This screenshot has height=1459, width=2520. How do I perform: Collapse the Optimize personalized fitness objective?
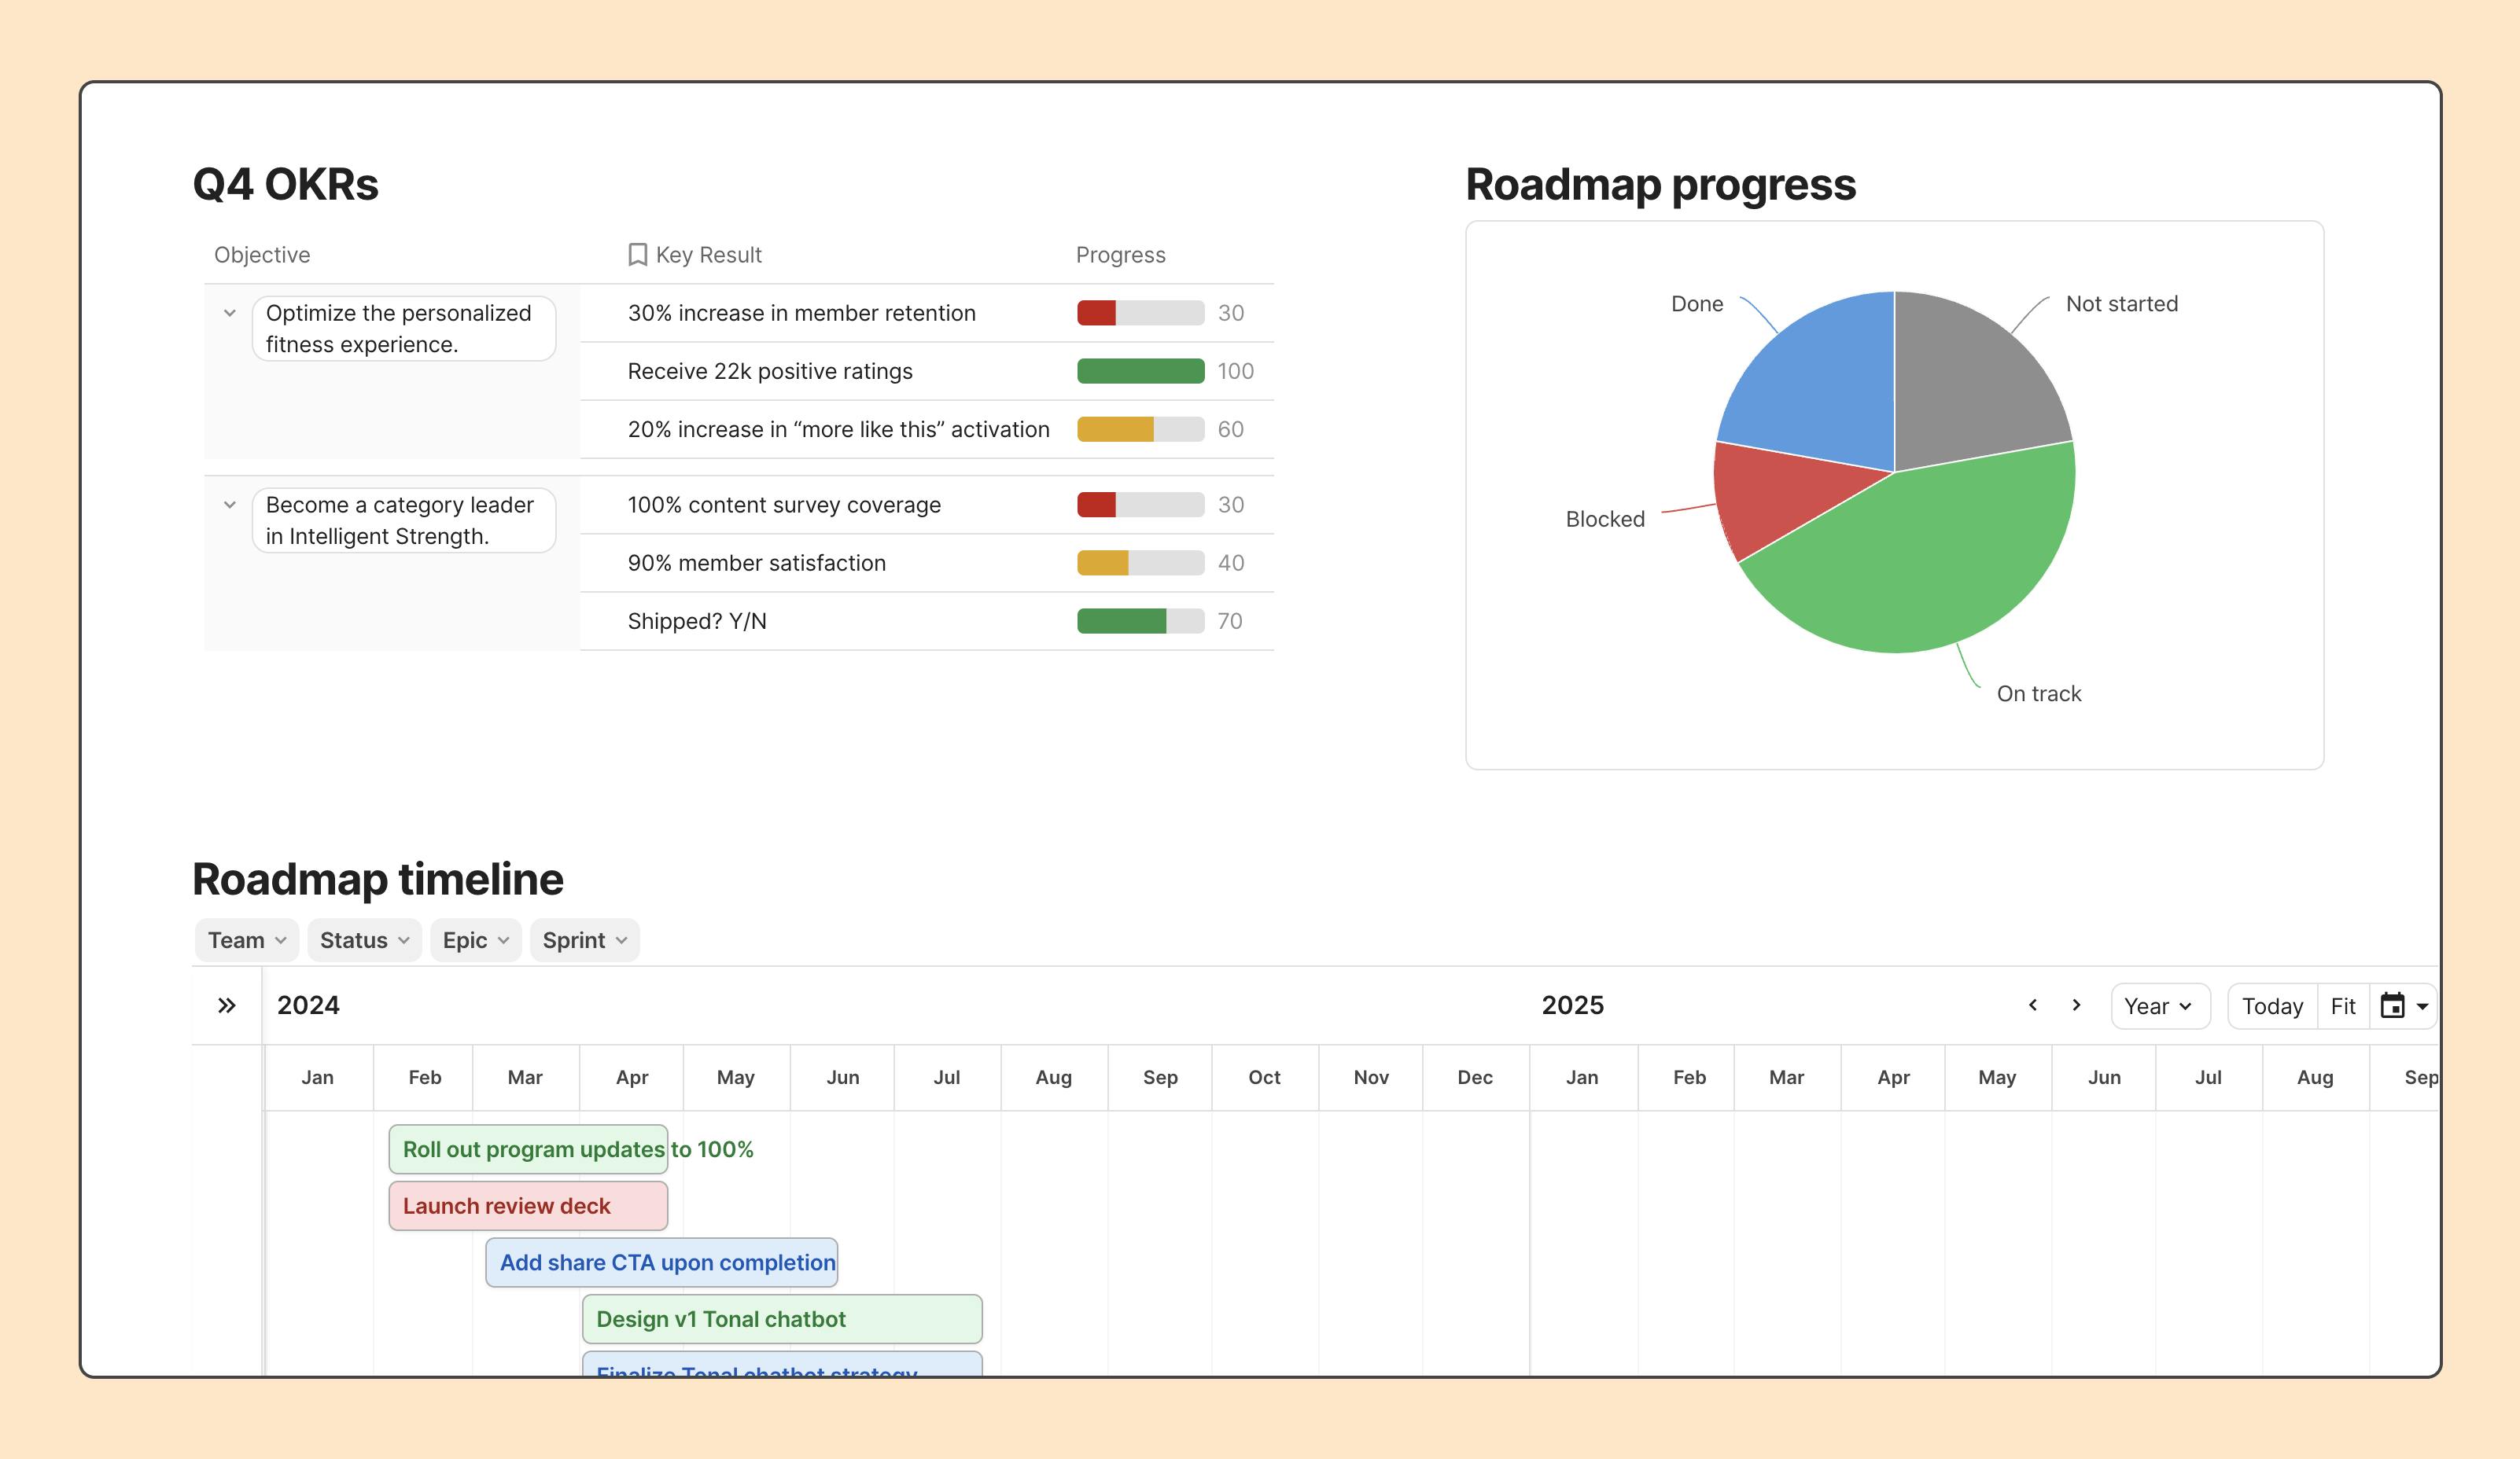[x=231, y=313]
